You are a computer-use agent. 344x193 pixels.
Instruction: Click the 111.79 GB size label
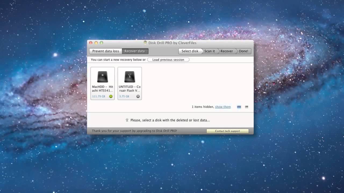point(99,96)
